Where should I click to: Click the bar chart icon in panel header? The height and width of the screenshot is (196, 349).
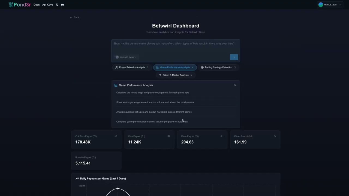[x=116, y=85]
